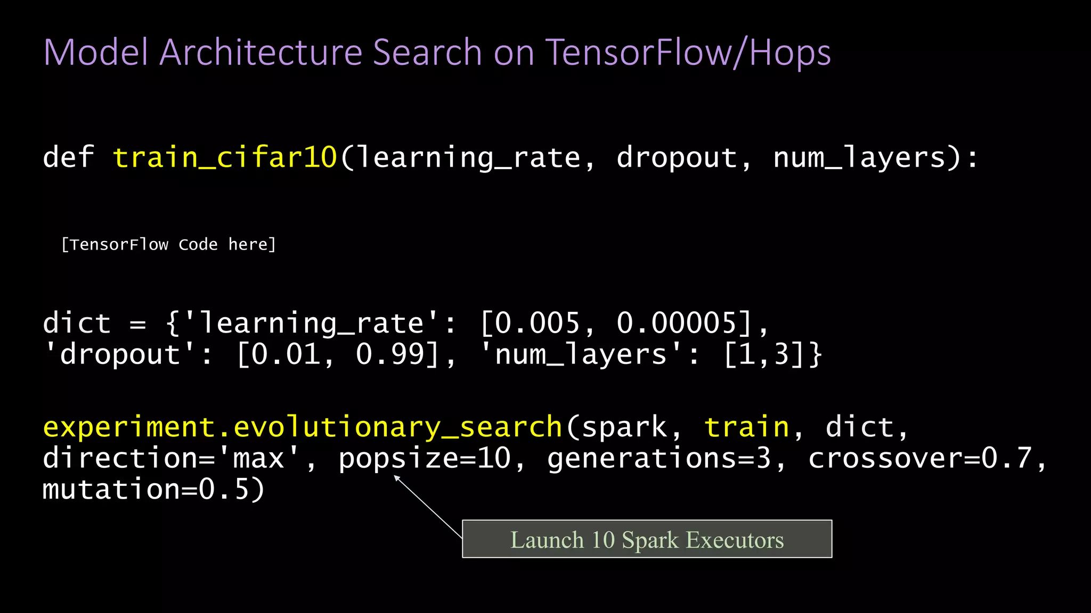The image size is (1091, 613).
Task: Click the num_layers function parameter
Action: [859, 158]
